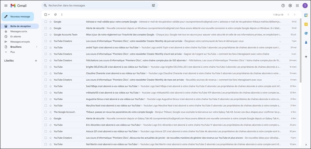Open Boîte de réception folder

tap(19, 26)
